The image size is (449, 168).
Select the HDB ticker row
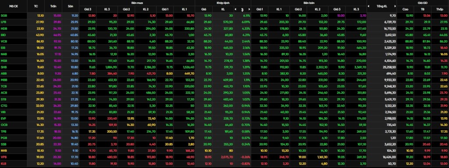point(224,29)
